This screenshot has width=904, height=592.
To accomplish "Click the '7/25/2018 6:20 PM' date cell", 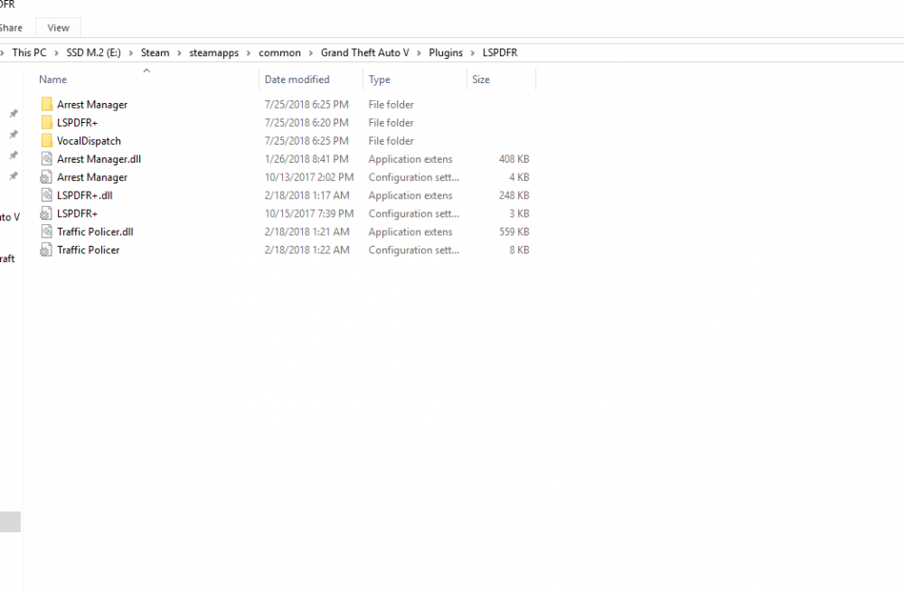I will [x=306, y=123].
